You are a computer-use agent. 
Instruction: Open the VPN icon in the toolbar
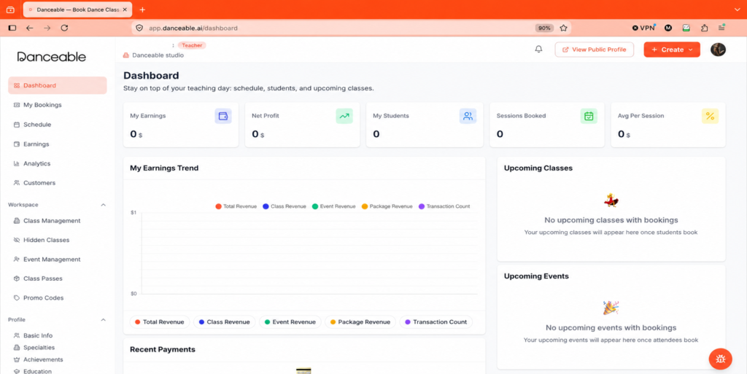point(643,28)
